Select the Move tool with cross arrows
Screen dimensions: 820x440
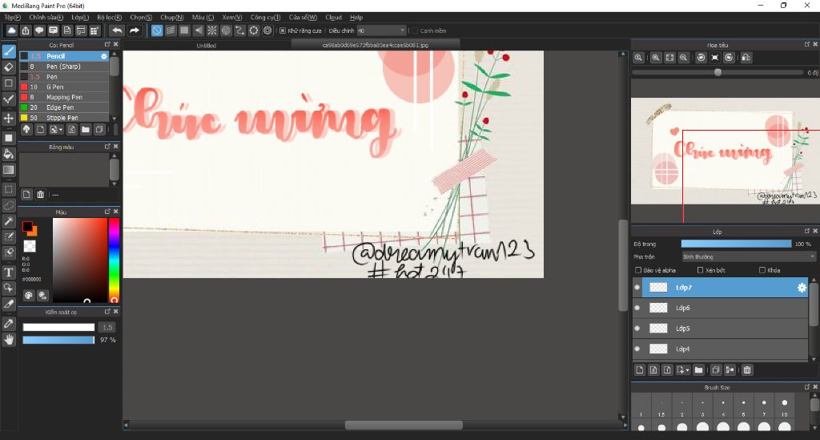point(8,119)
